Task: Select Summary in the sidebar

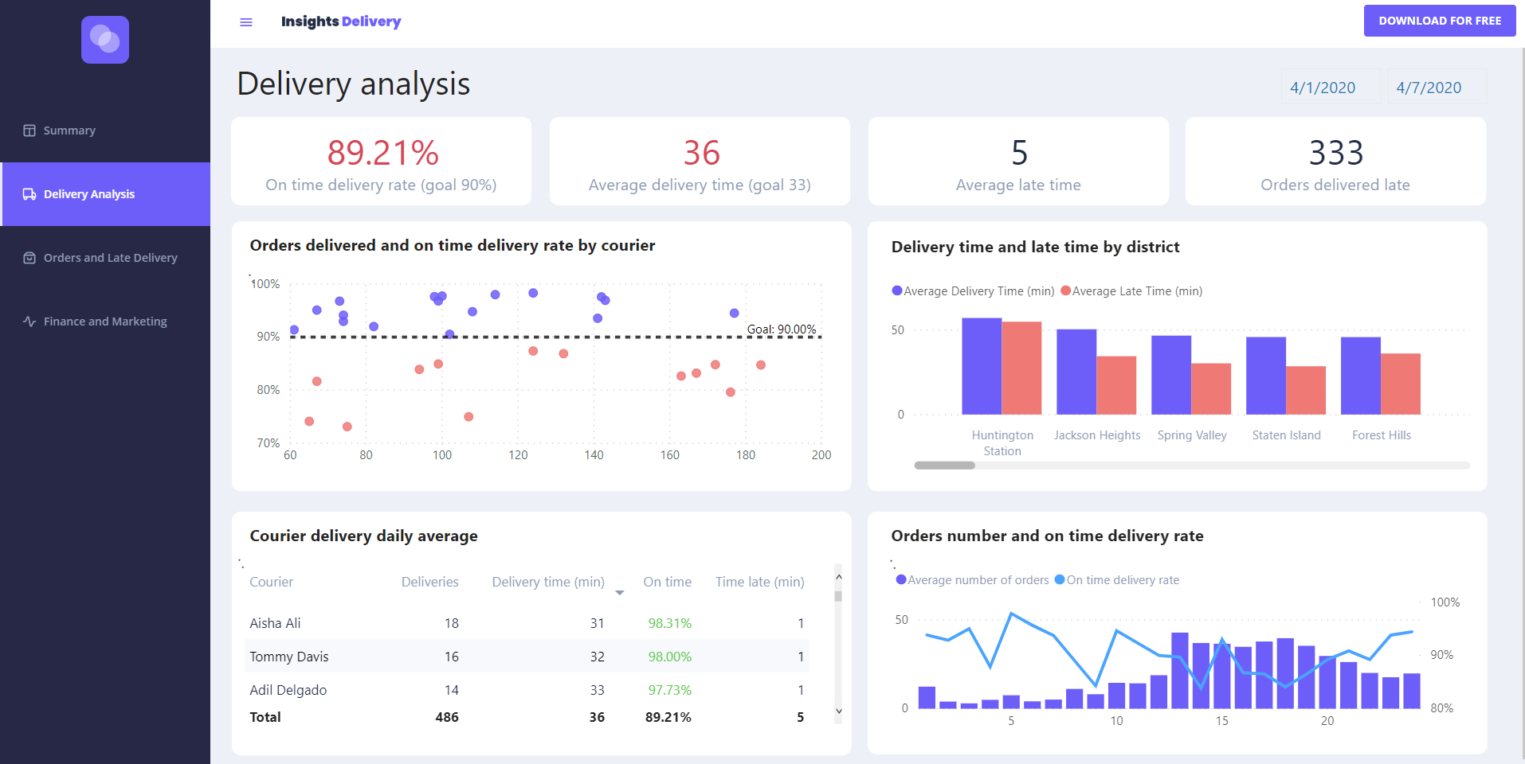Action: click(69, 130)
